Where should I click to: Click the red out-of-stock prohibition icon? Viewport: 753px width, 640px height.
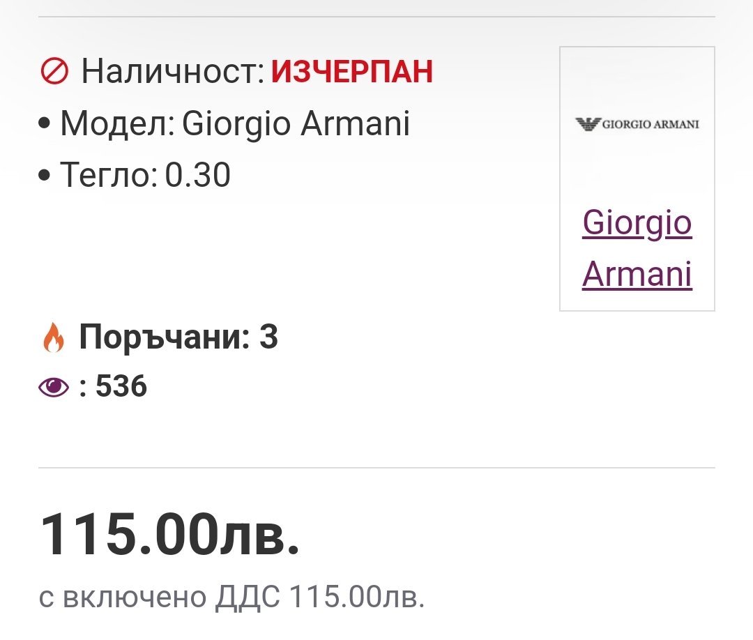pos(54,71)
